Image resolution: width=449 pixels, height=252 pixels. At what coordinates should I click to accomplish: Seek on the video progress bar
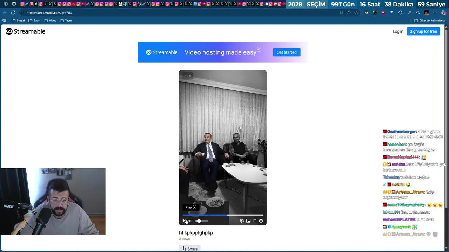(222, 215)
